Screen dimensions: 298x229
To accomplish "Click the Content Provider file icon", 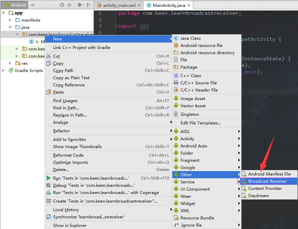I will coord(244,189).
